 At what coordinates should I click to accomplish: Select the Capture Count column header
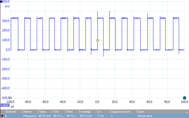121,112
